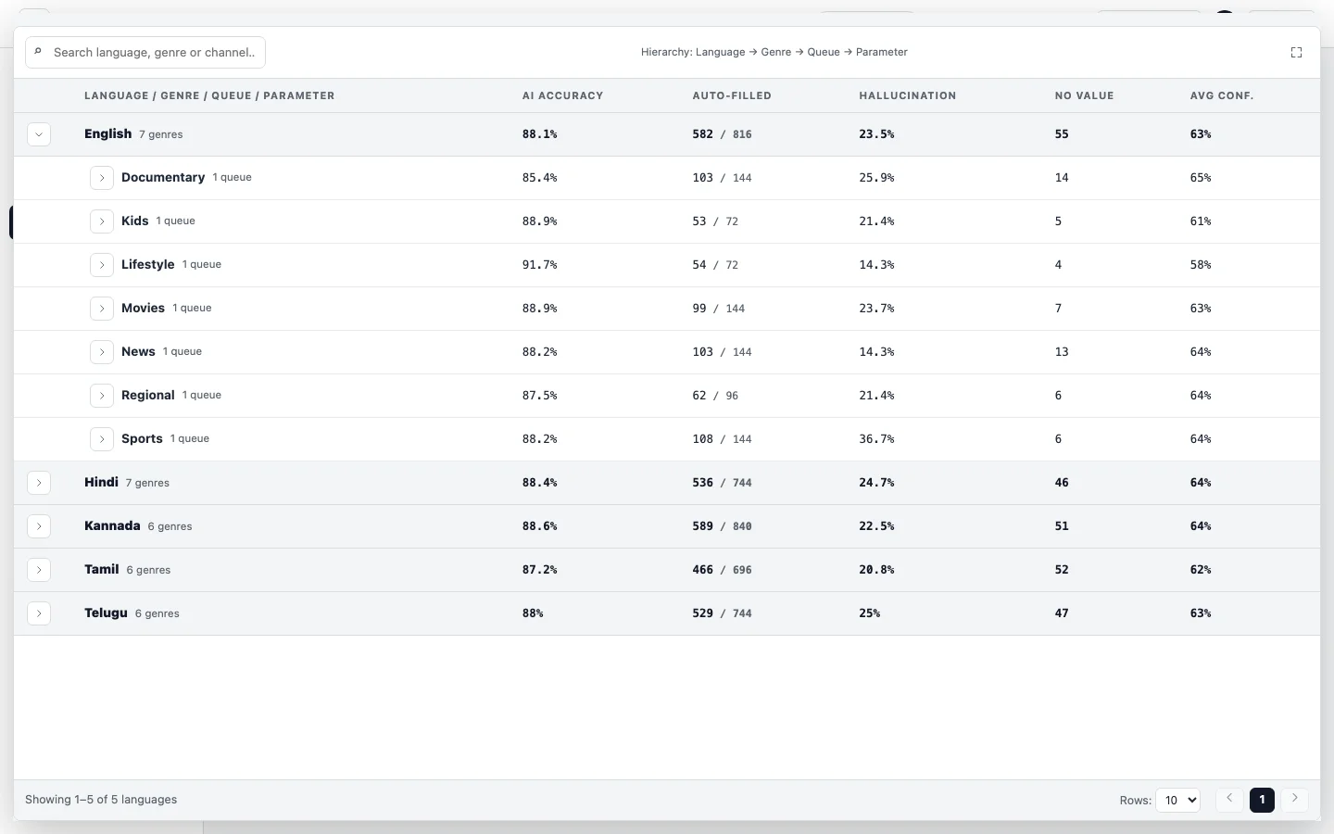
Task: Expand the Kids genre row
Action: [x=102, y=221]
